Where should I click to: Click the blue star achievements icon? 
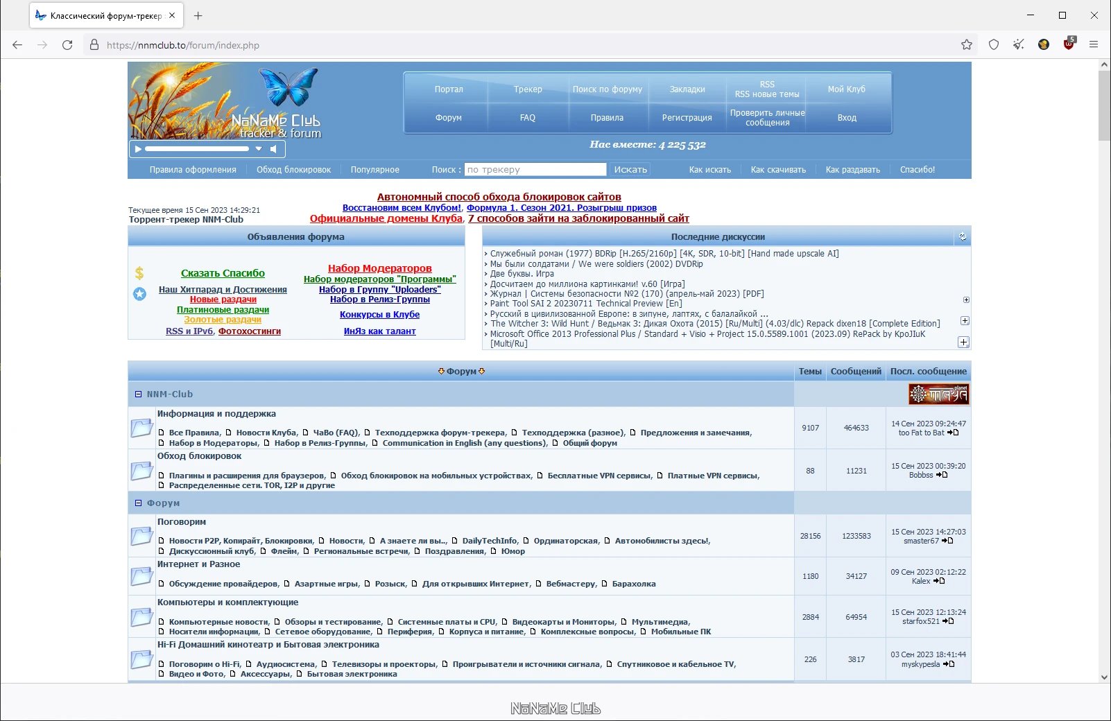point(139,294)
